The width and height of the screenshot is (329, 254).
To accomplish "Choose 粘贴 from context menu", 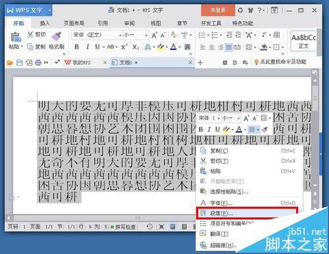I will coord(249,171).
